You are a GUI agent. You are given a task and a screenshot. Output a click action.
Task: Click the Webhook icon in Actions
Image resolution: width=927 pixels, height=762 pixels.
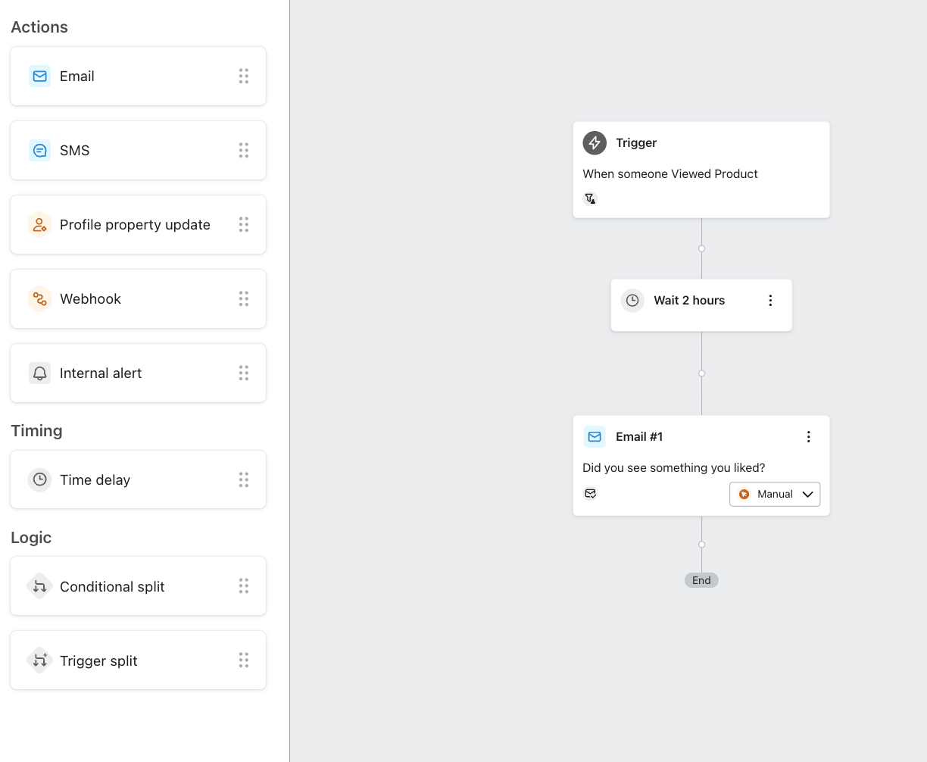[39, 299]
